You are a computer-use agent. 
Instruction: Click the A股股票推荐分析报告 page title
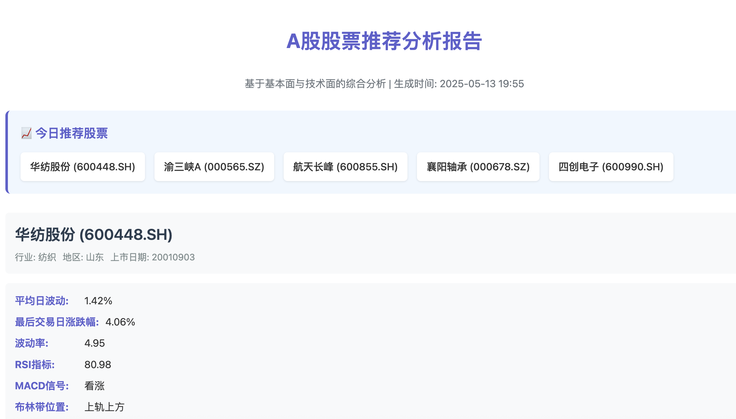coord(384,41)
